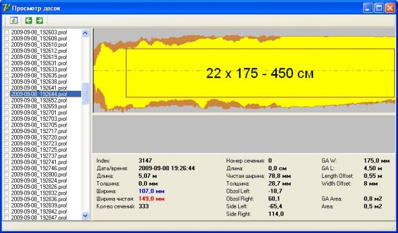
Task: Click the Чистая ширина value 78,8 мм
Action: (279, 175)
